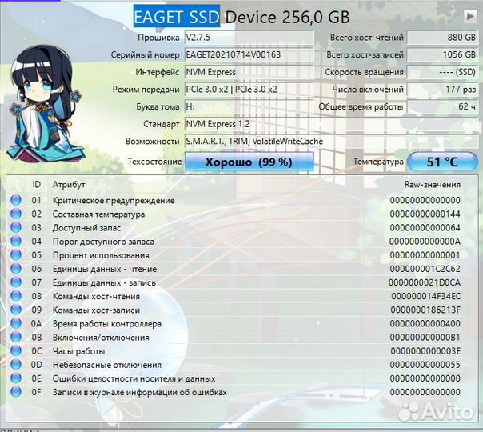Click the Raw-значения column header

pos(433,184)
